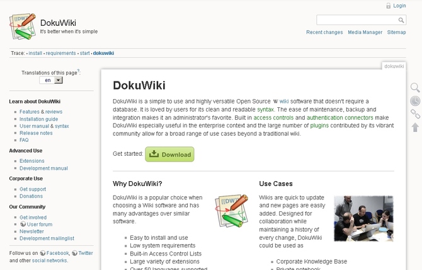422x270 pixels.
Task: Open Get support link
Action: tap(33, 189)
